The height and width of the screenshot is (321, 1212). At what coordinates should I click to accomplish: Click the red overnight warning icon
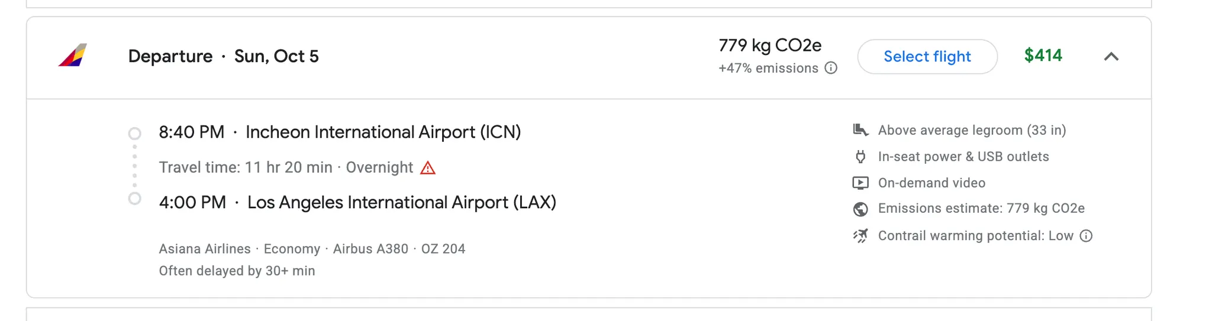pyautogui.click(x=428, y=168)
